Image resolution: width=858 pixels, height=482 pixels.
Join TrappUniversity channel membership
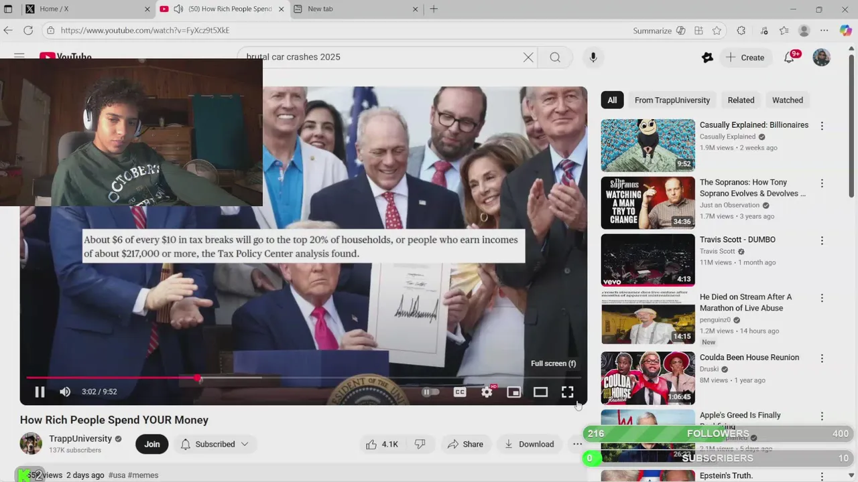[x=152, y=444]
